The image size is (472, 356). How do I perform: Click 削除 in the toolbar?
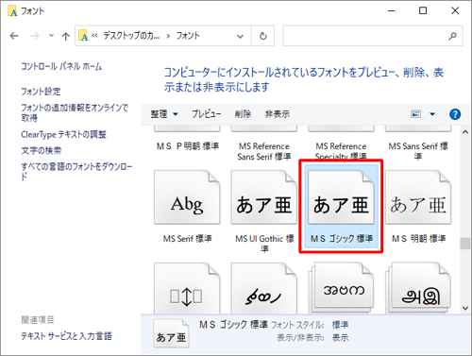pos(243,114)
